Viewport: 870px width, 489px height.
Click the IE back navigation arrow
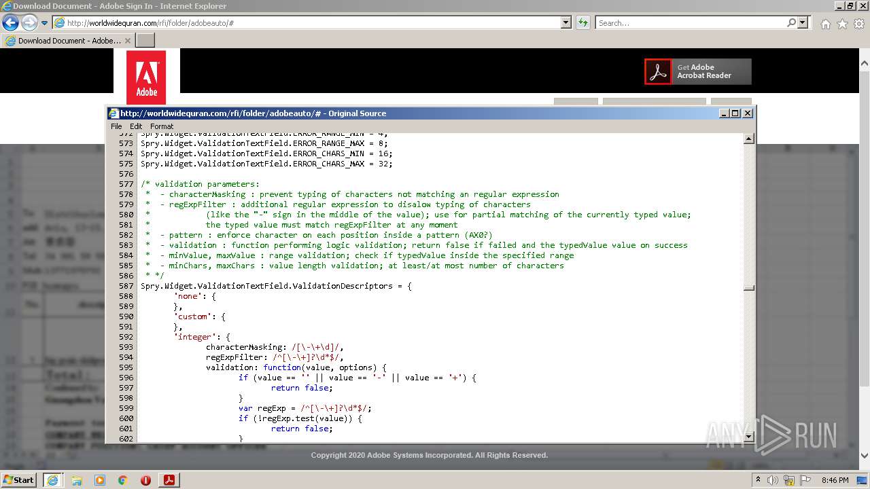[x=10, y=23]
